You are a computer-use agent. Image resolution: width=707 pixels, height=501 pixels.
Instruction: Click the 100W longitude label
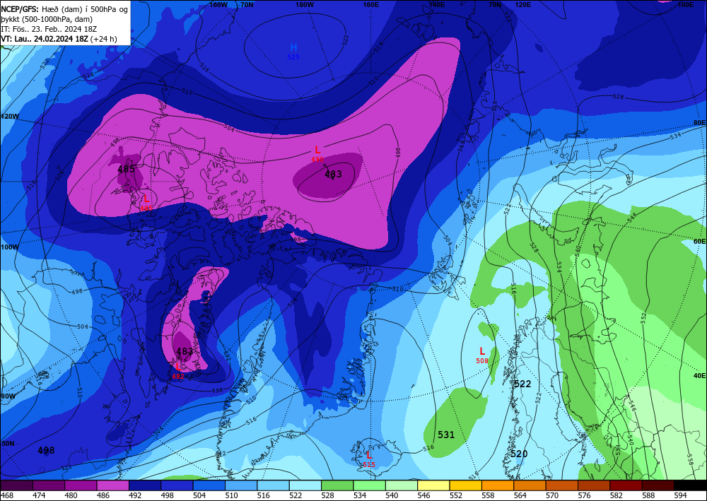[10, 247]
